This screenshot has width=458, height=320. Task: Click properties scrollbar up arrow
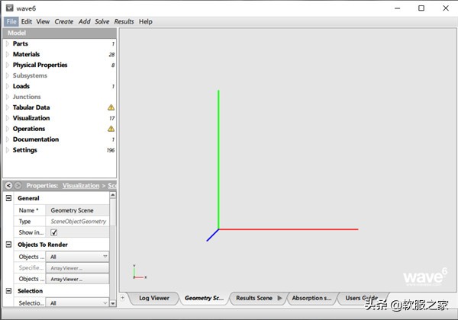pos(113,195)
